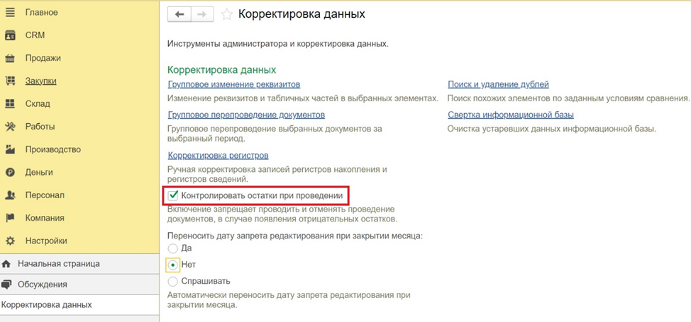The width and height of the screenshot is (691, 322).
Task: Open Деньги section in sidebar
Action: coord(39,172)
